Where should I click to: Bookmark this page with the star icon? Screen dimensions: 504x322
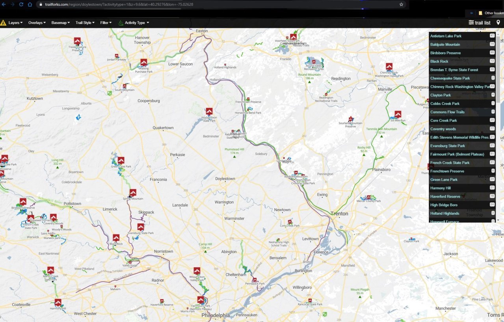[401, 4]
